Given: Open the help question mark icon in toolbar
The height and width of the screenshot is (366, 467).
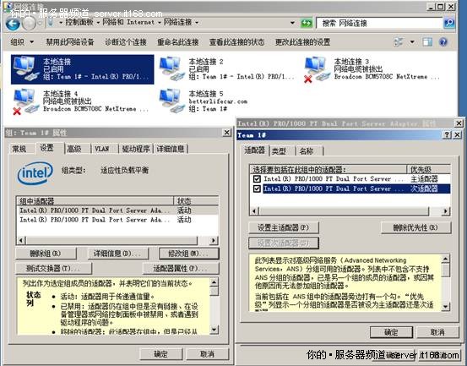Looking at the screenshot, I should [443, 42].
